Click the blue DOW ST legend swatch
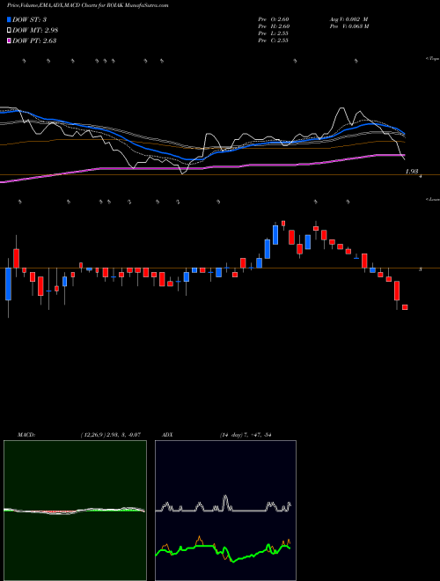The image size is (440, 581). pyautogui.click(x=9, y=19)
